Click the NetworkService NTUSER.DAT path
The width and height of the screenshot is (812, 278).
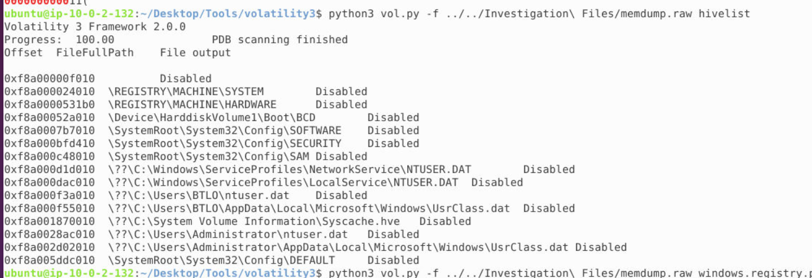click(290, 170)
